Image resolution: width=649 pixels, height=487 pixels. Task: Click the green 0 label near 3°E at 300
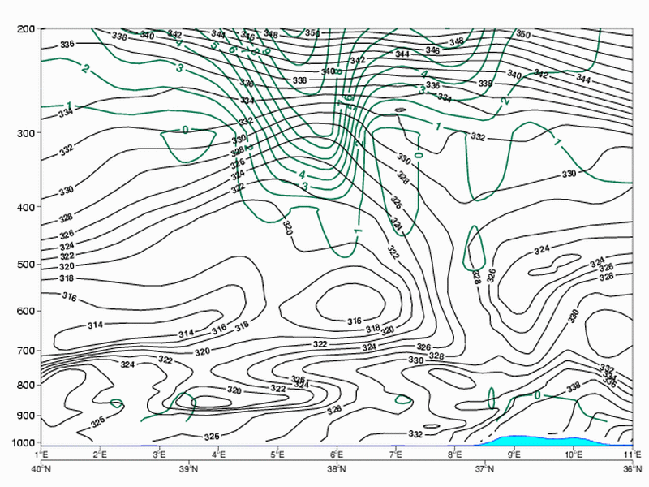(x=185, y=130)
